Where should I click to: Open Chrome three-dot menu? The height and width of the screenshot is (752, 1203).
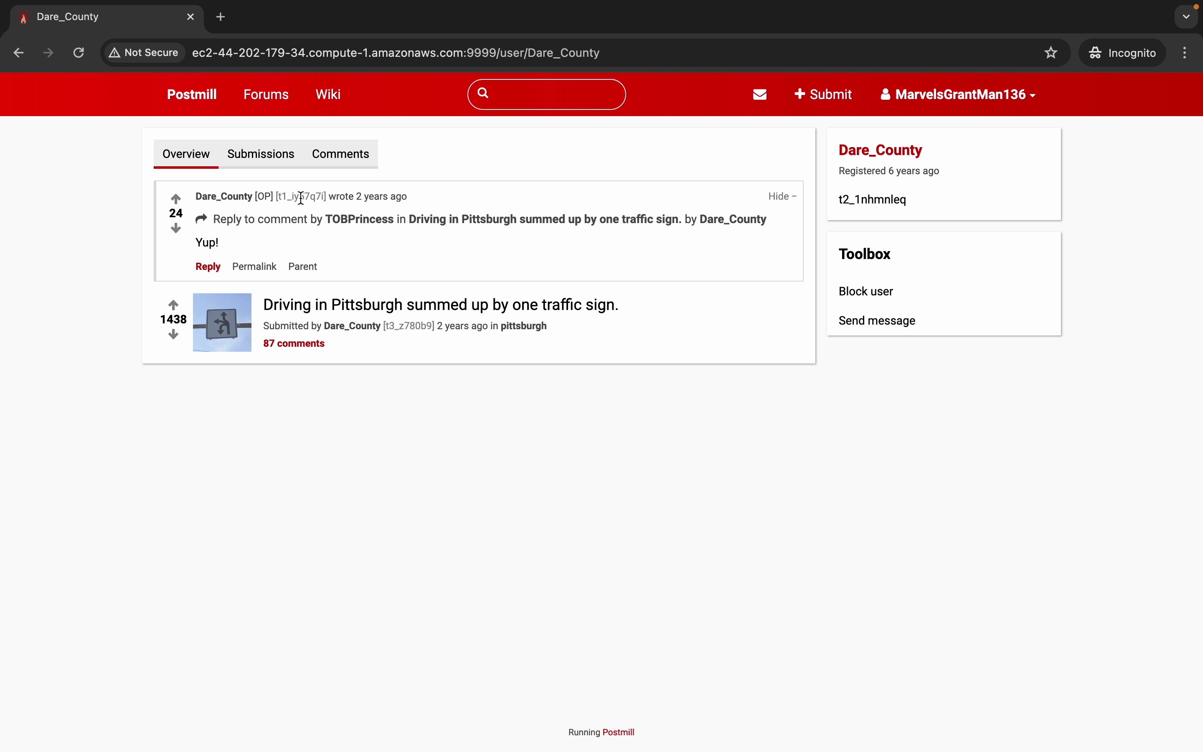[1185, 53]
